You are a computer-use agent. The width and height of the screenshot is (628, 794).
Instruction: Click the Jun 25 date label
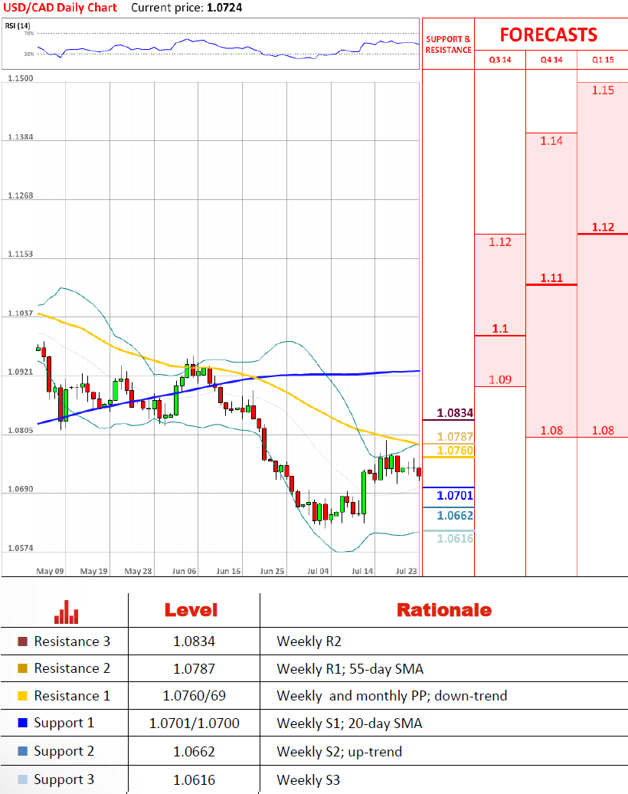[x=272, y=571]
